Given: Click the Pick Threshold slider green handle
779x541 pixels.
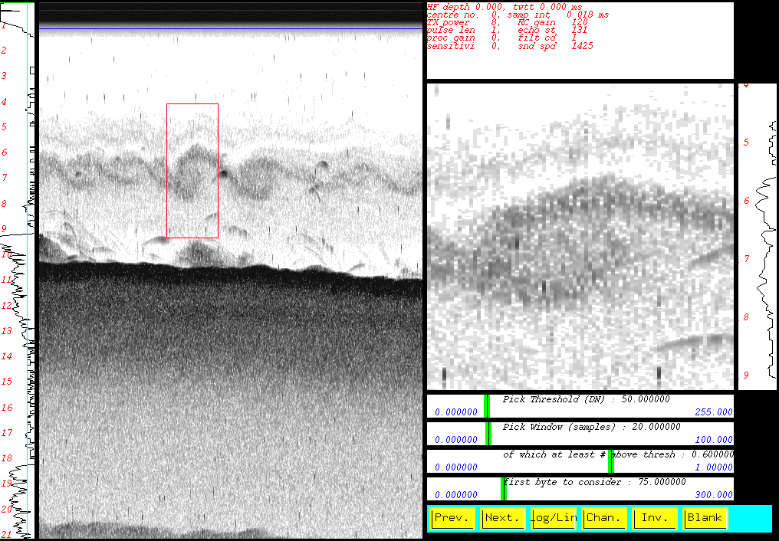Looking at the screenshot, I should tap(487, 405).
